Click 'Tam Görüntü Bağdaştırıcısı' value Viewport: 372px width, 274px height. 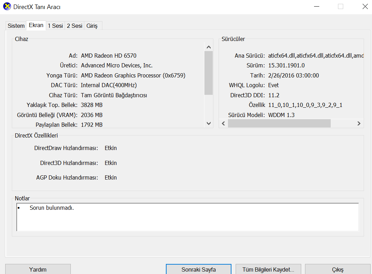[x=114, y=95]
